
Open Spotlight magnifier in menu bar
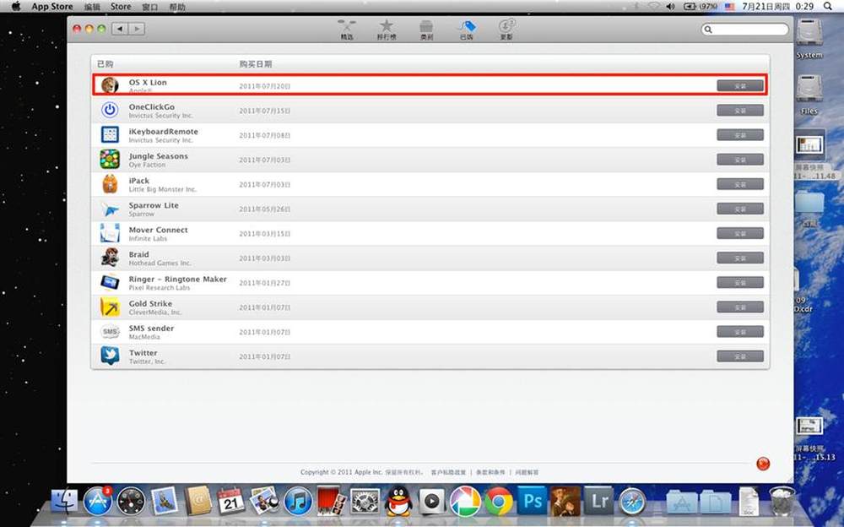(x=827, y=7)
